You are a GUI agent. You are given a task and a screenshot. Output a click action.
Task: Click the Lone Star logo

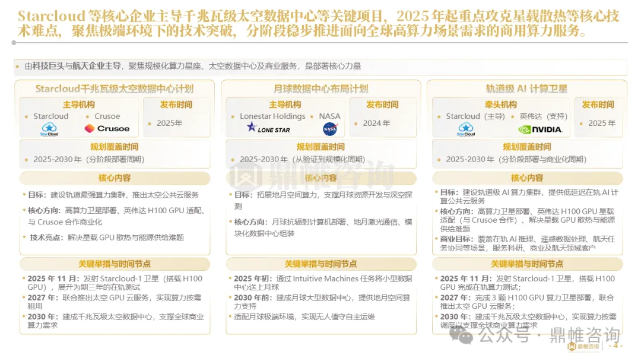tap(269, 128)
